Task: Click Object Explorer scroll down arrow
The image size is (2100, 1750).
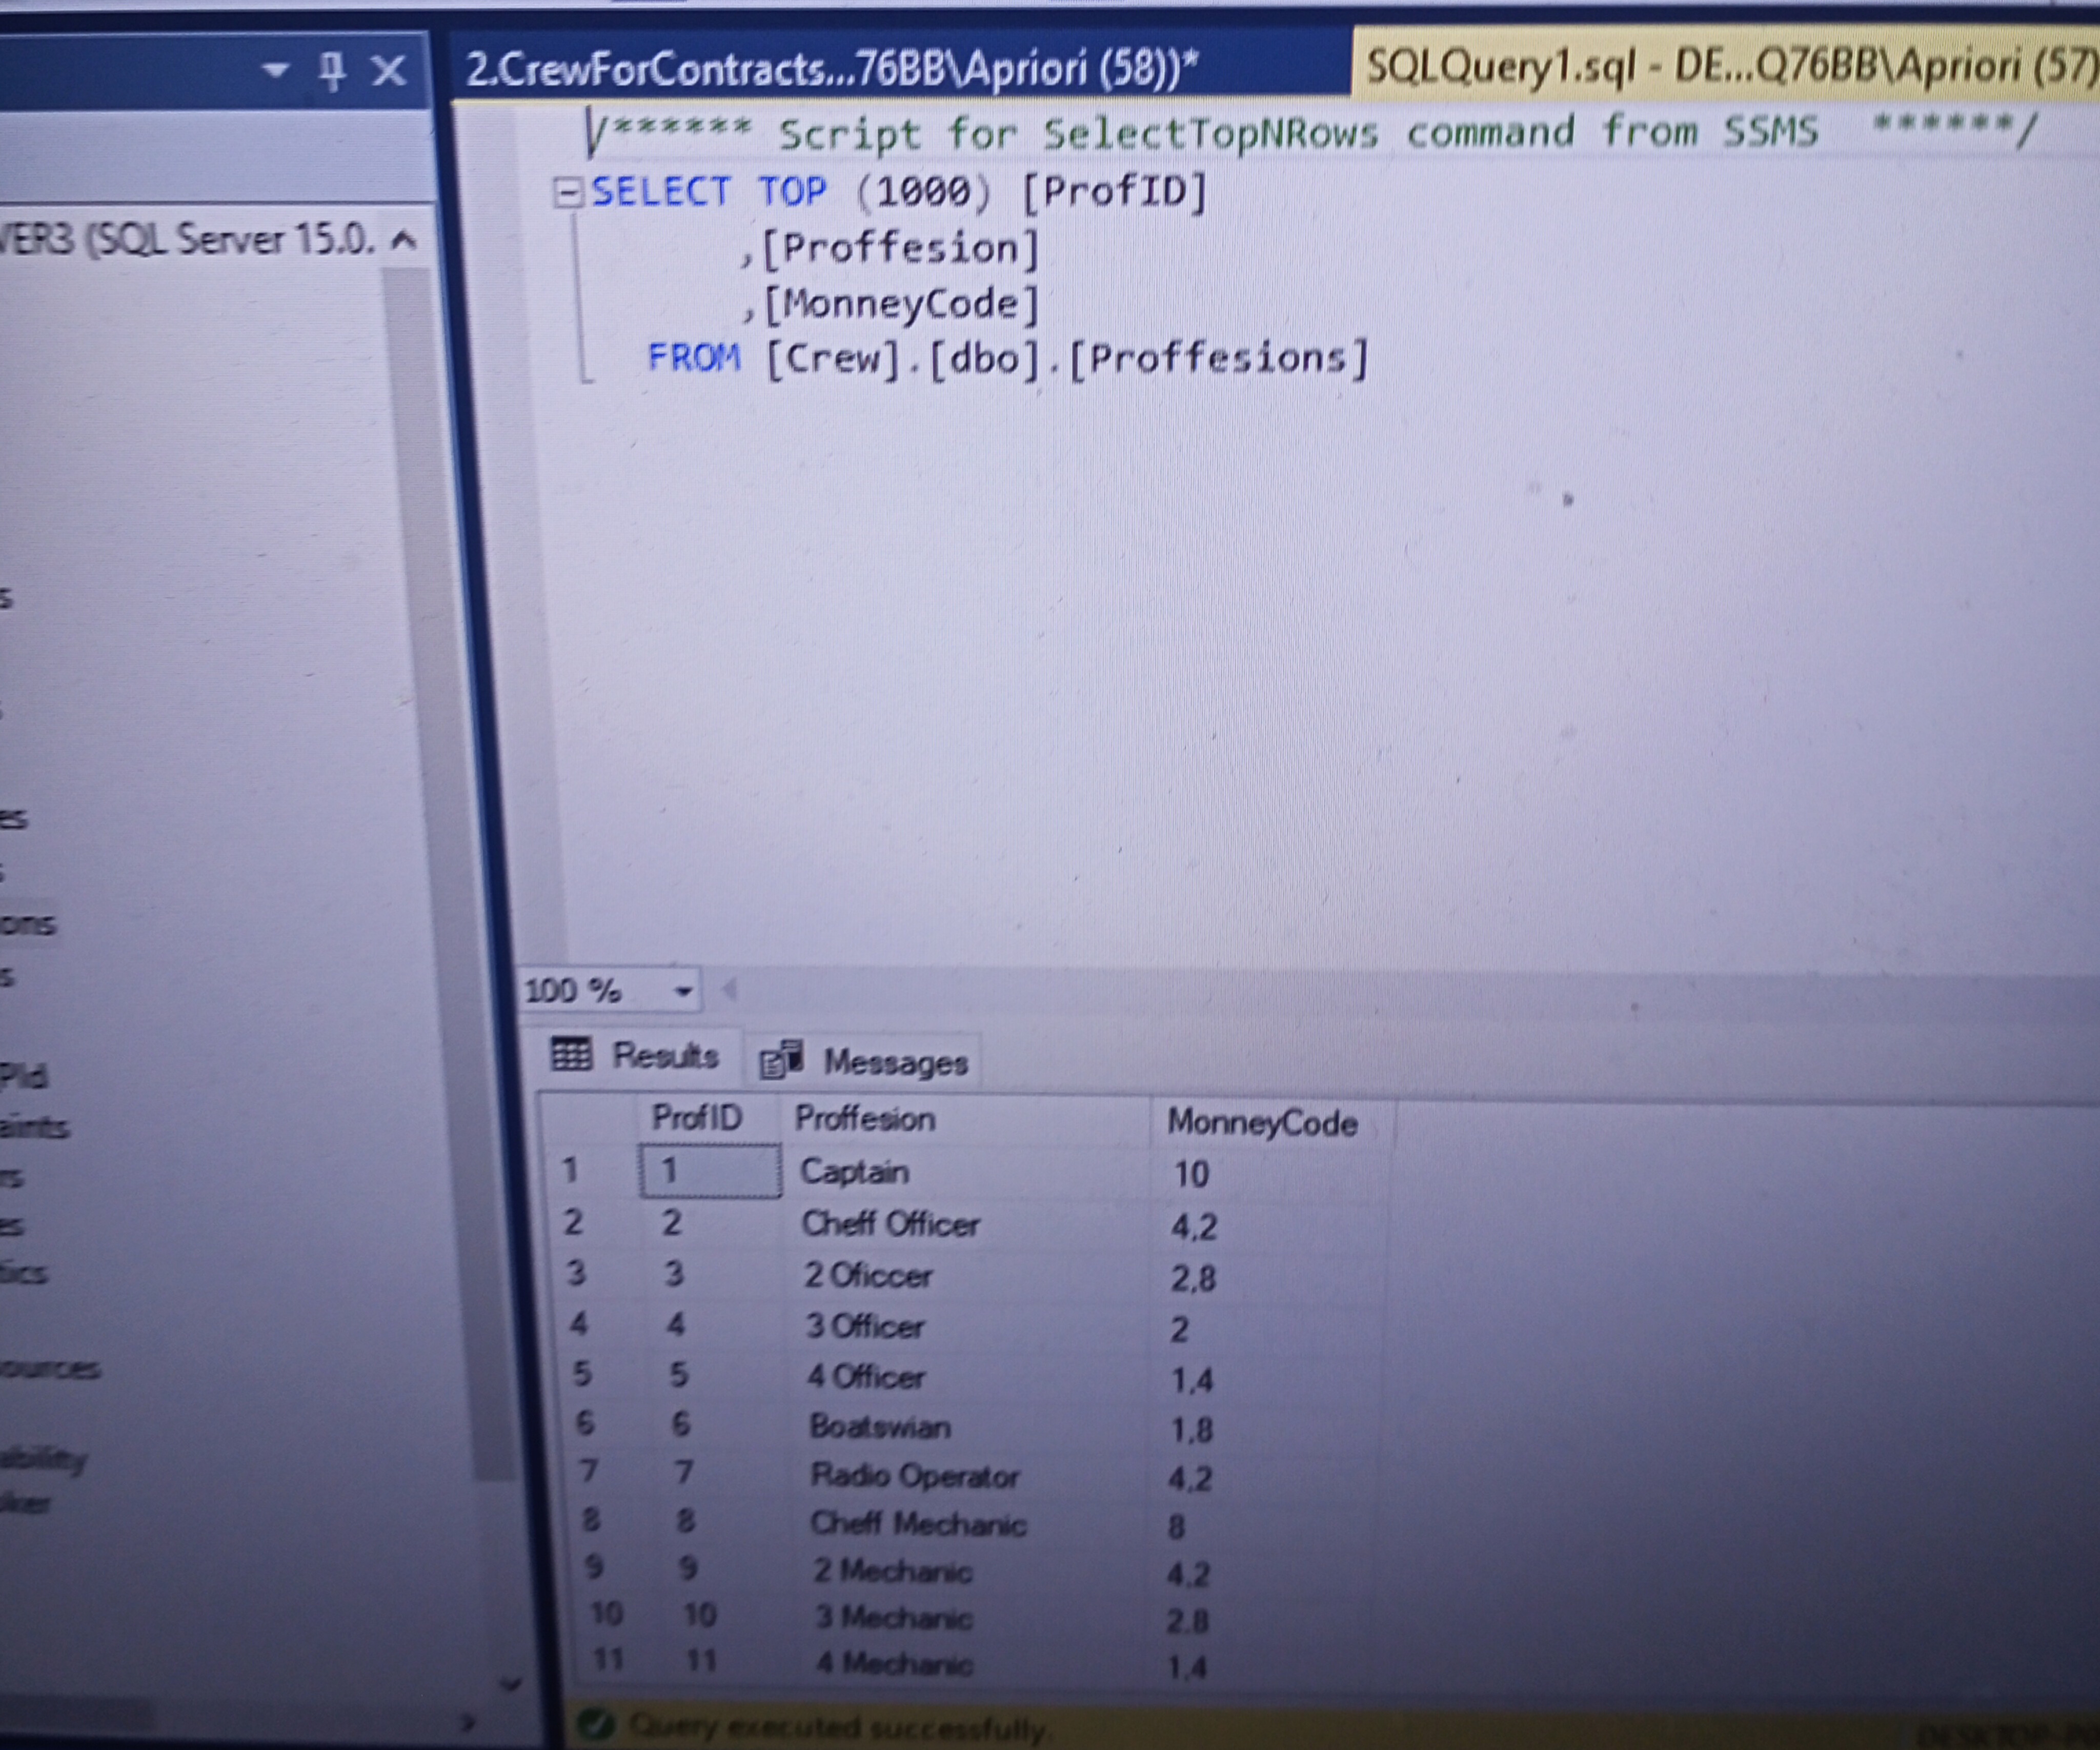Action: (510, 1684)
